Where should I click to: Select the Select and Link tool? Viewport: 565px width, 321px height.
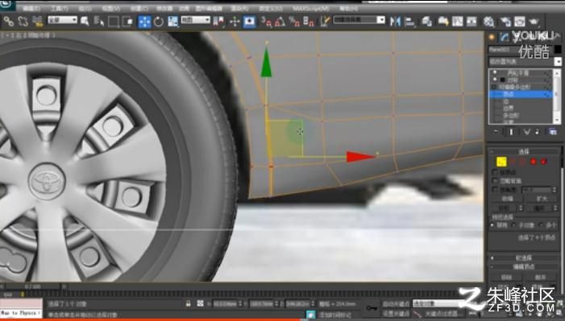[8, 22]
